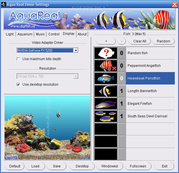The image size is (179, 173).
Task: Launch Windowed mode button
Action: point(110,166)
